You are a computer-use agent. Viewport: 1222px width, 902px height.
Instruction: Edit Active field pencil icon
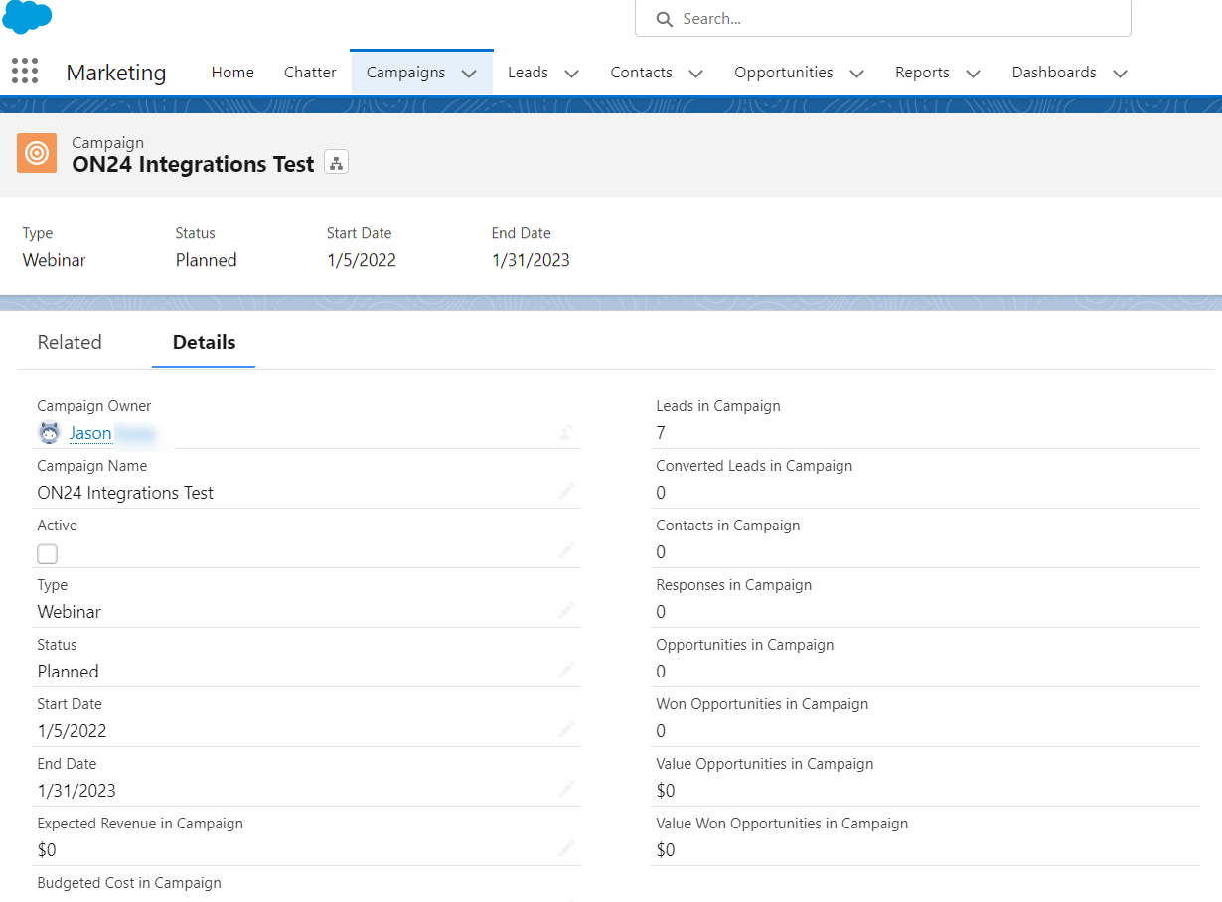tap(566, 550)
